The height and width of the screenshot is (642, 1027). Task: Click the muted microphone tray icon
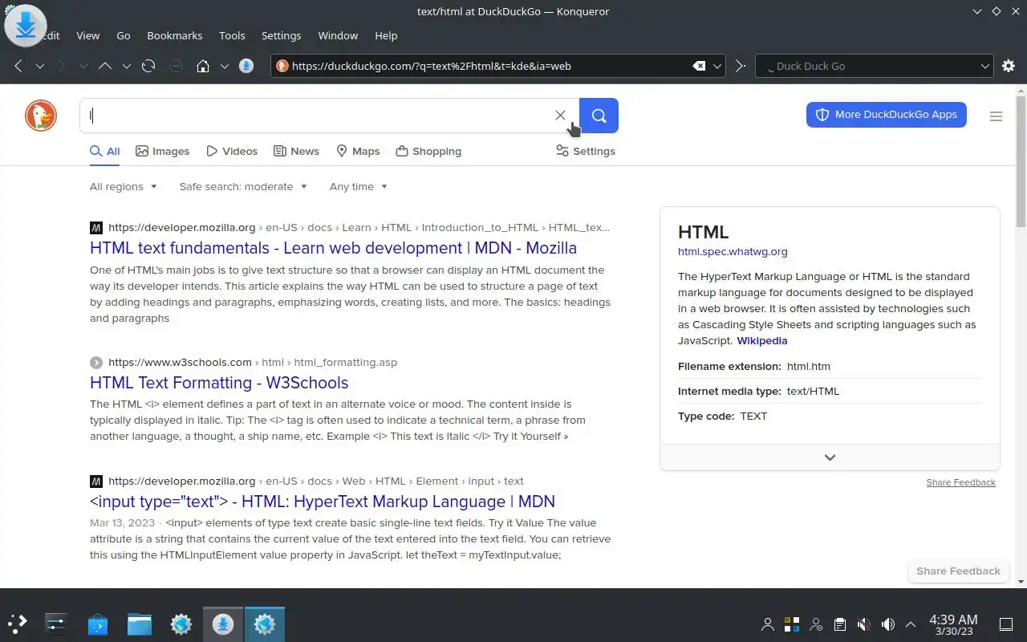pos(863,624)
